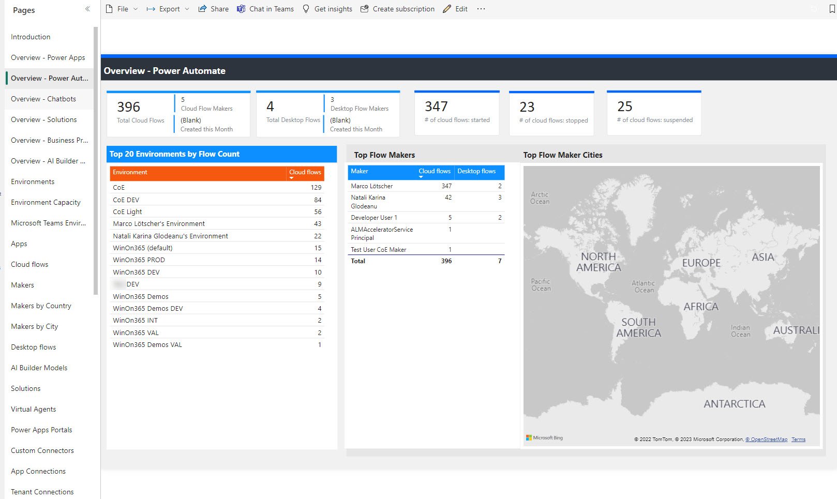Click the 347 cloud flows started card
This screenshot has width=837, height=499.
pos(457,113)
